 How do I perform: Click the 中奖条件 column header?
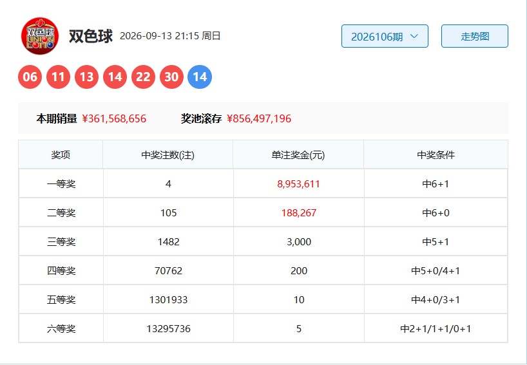[436, 154]
